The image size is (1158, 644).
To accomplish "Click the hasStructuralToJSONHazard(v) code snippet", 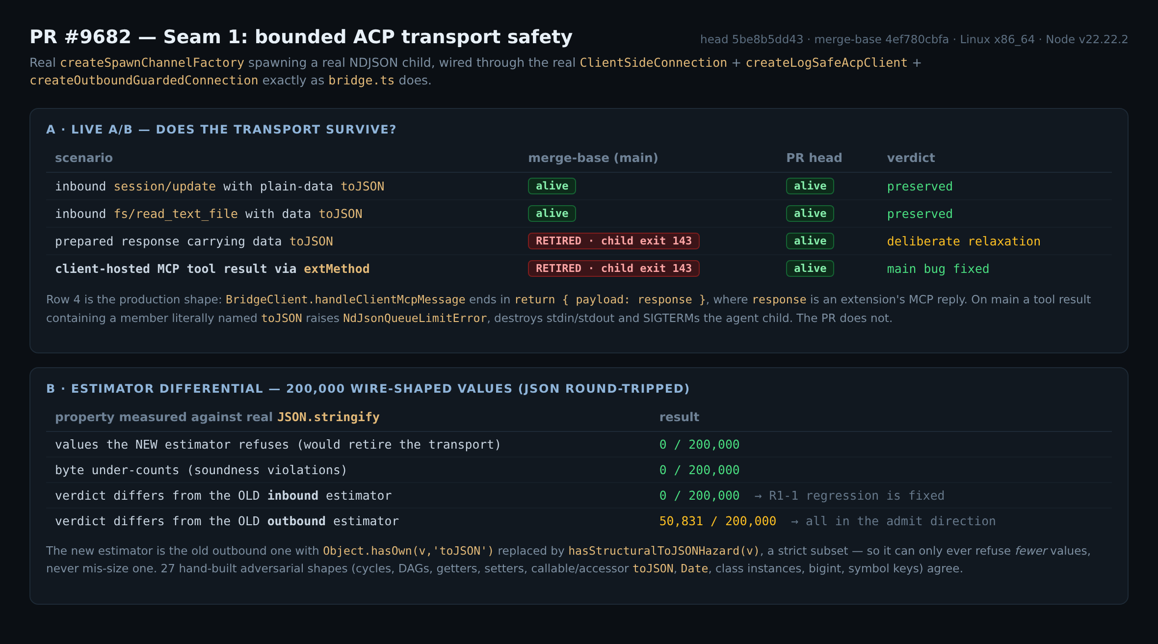I will 664,551.
